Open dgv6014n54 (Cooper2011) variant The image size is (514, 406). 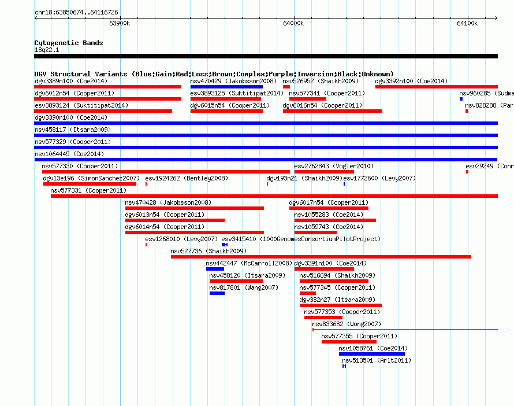tap(195, 232)
